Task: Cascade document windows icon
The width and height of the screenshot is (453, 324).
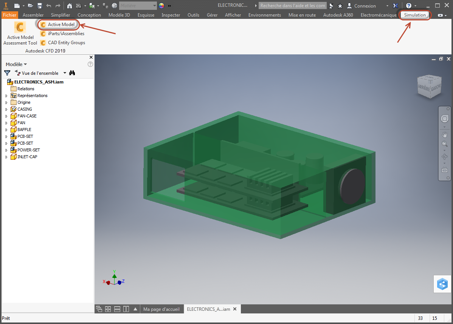Action: tap(99, 309)
